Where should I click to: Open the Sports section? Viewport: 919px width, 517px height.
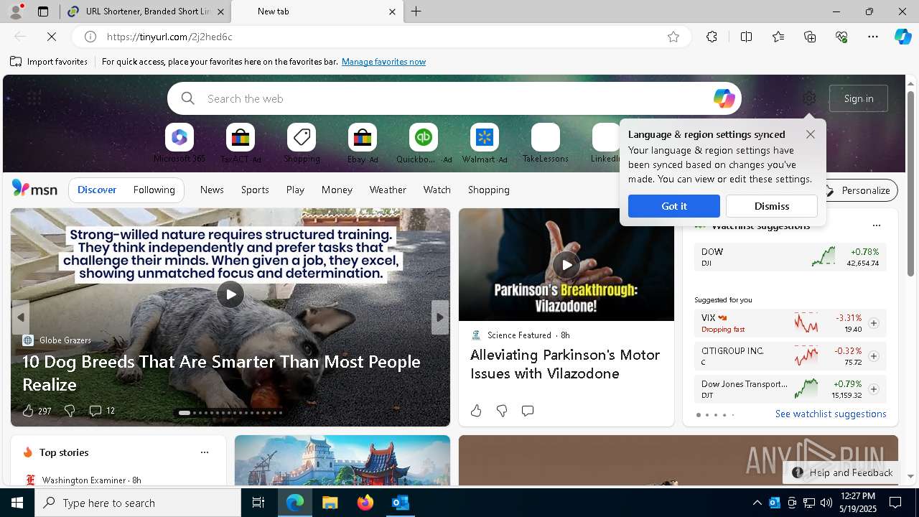coord(255,190)
